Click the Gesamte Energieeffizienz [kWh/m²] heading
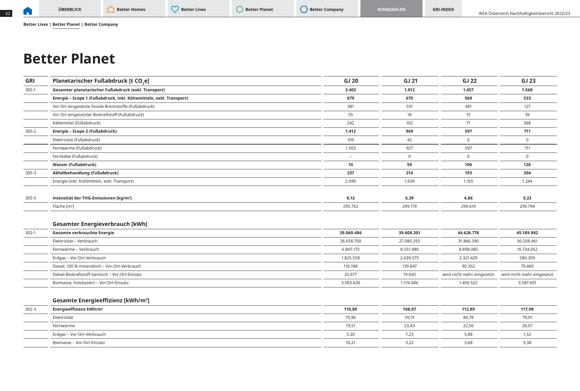This screenshot has height=391, width=580. point(101,300)
